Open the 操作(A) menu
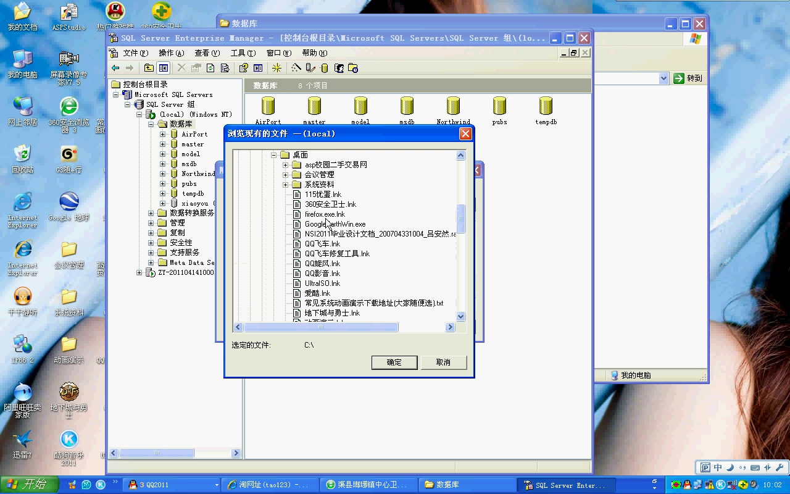 (170, 53)
